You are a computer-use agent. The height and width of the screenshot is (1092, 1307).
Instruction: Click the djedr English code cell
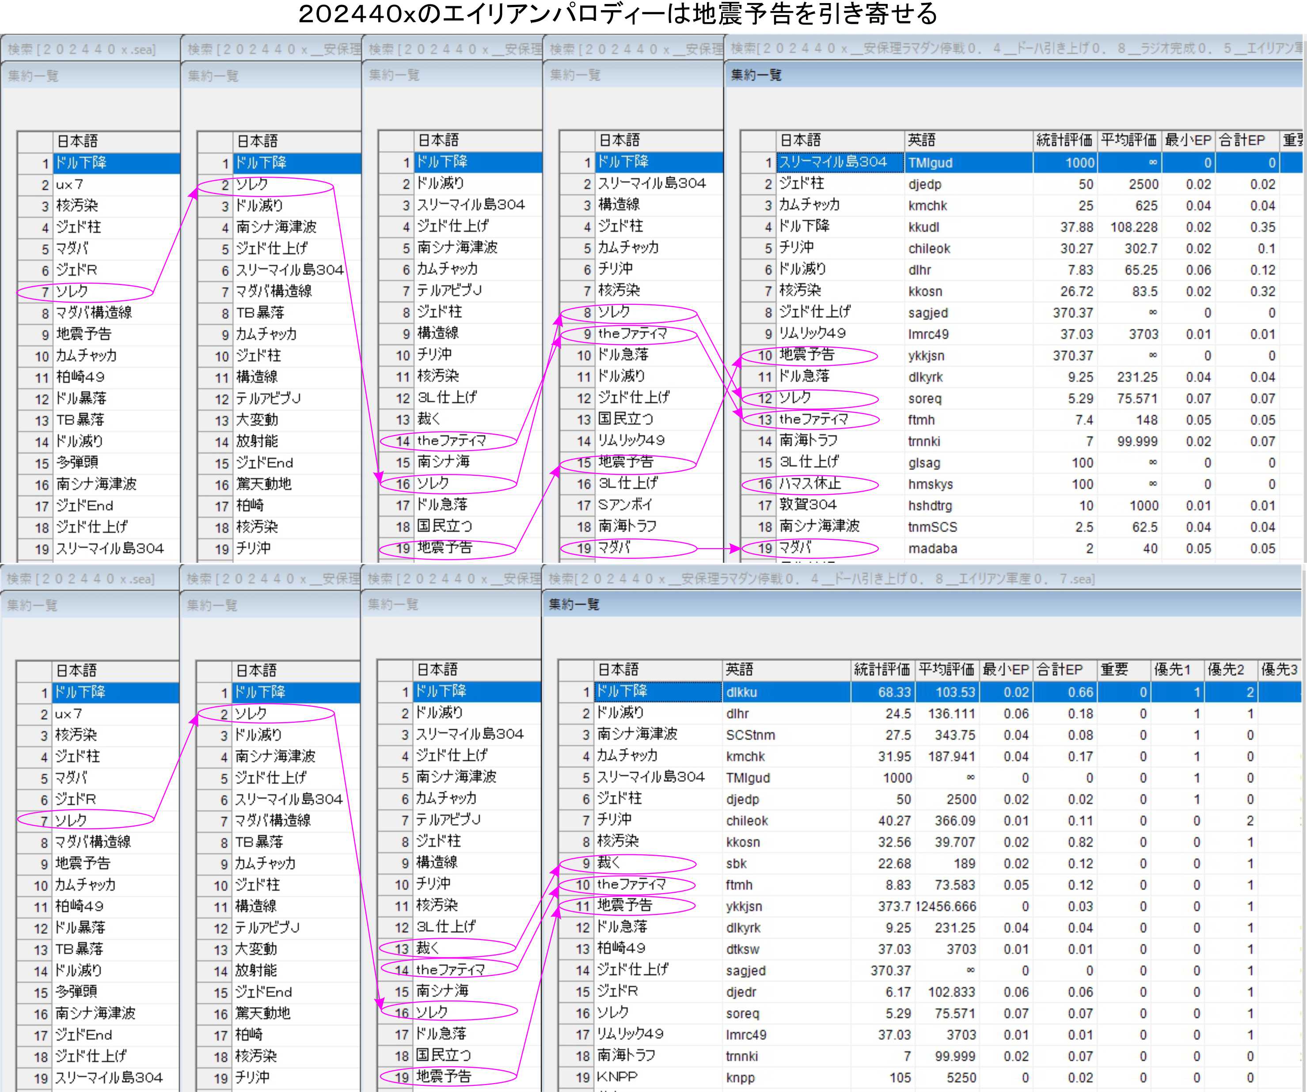[786, 993]
